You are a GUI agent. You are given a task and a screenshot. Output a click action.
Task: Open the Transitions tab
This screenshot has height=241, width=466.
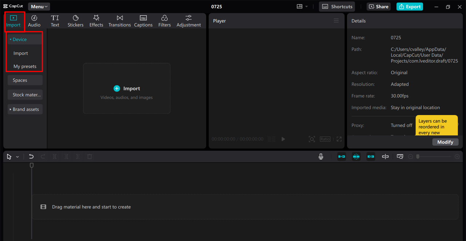coord(120,21)
